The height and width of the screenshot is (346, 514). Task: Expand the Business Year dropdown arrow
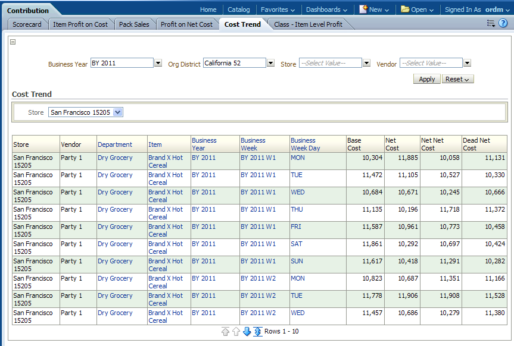(x=158, y=63)
